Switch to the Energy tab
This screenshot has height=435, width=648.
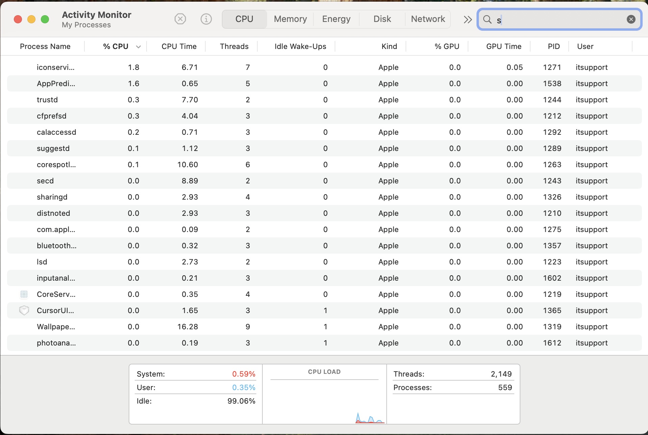(336, 19)
